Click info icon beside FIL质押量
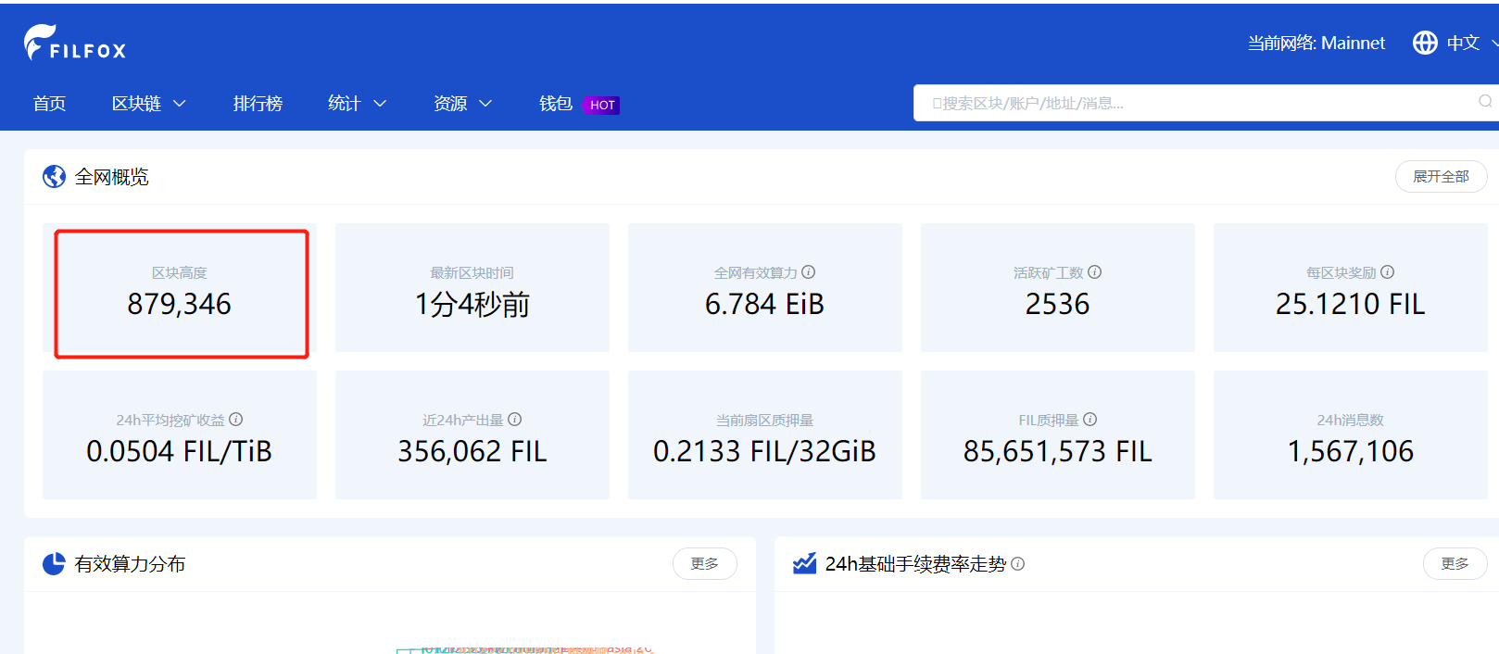 click(x=1090, y=420)
